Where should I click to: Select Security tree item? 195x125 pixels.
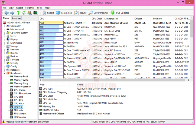point(14,63)
